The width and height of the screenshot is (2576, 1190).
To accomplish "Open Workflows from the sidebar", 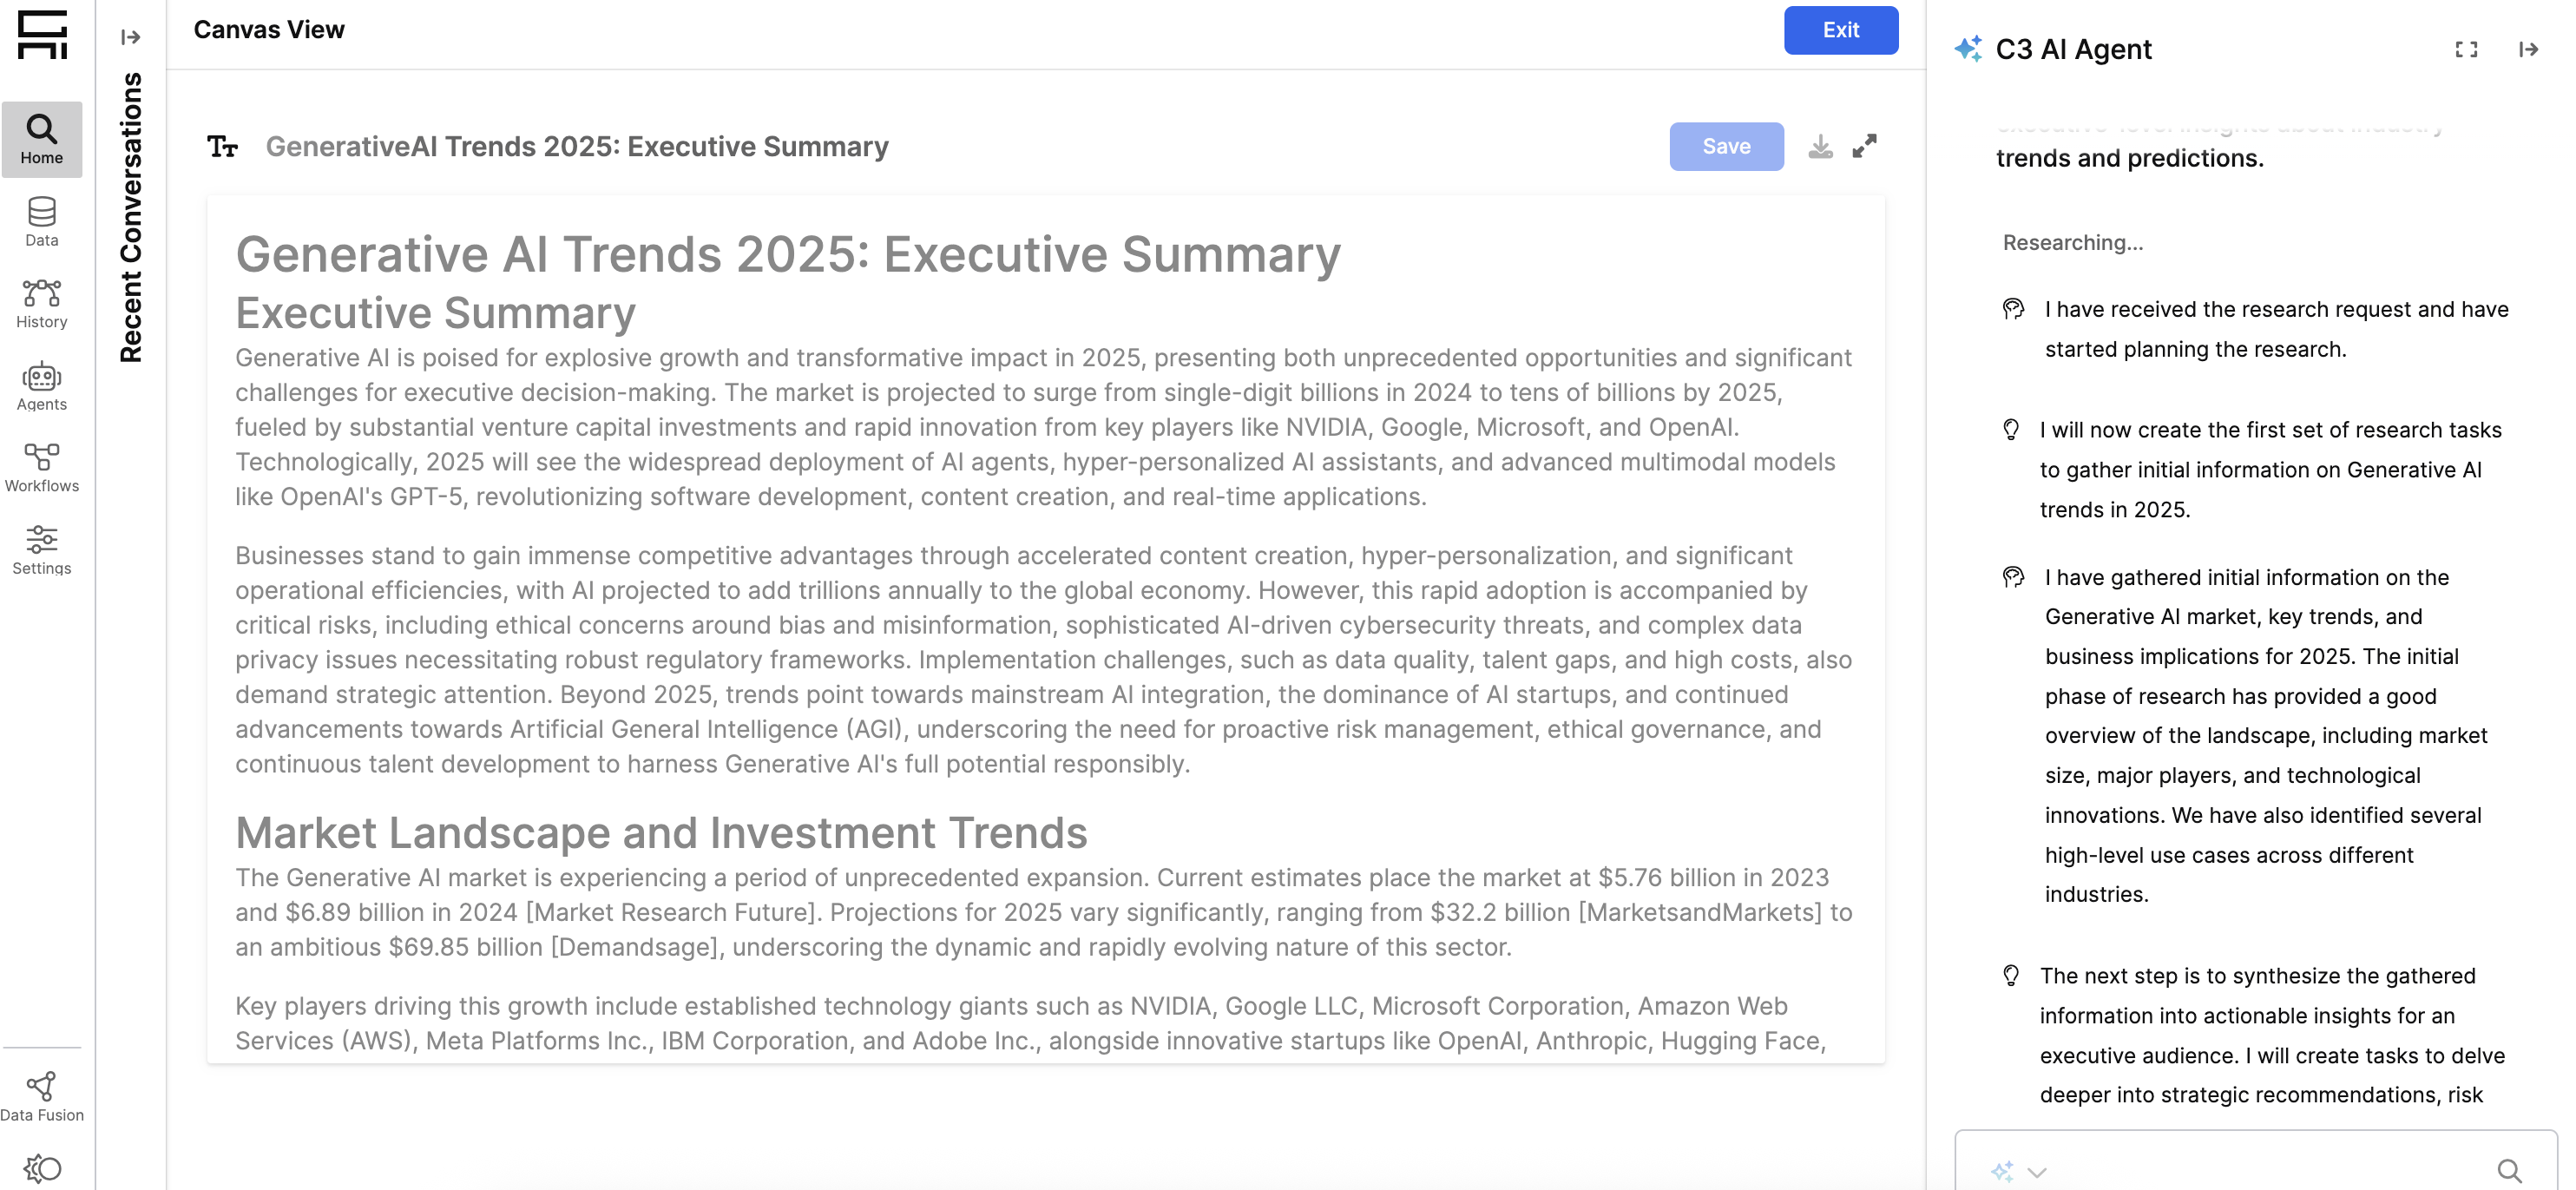I will 41,468.
